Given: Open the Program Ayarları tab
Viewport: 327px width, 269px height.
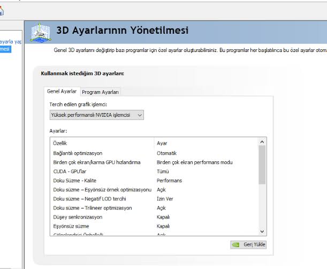Looking at the screenshot, I should [x=100, y=92].
